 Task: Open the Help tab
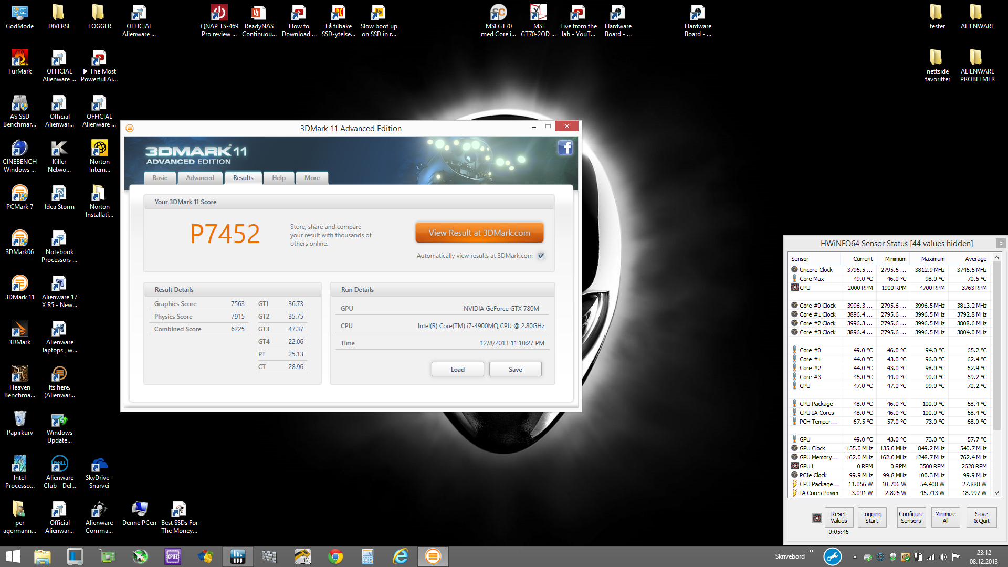279,178
